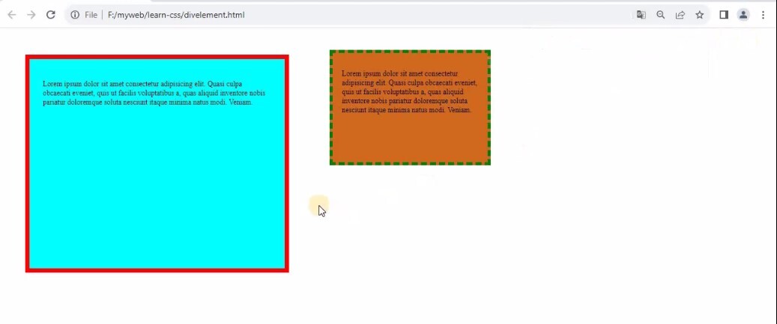
Task: Go forward to the next page
Action: point(31,15)
